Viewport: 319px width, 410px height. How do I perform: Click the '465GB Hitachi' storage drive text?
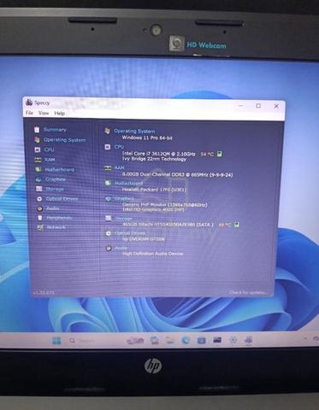(168, 225)
